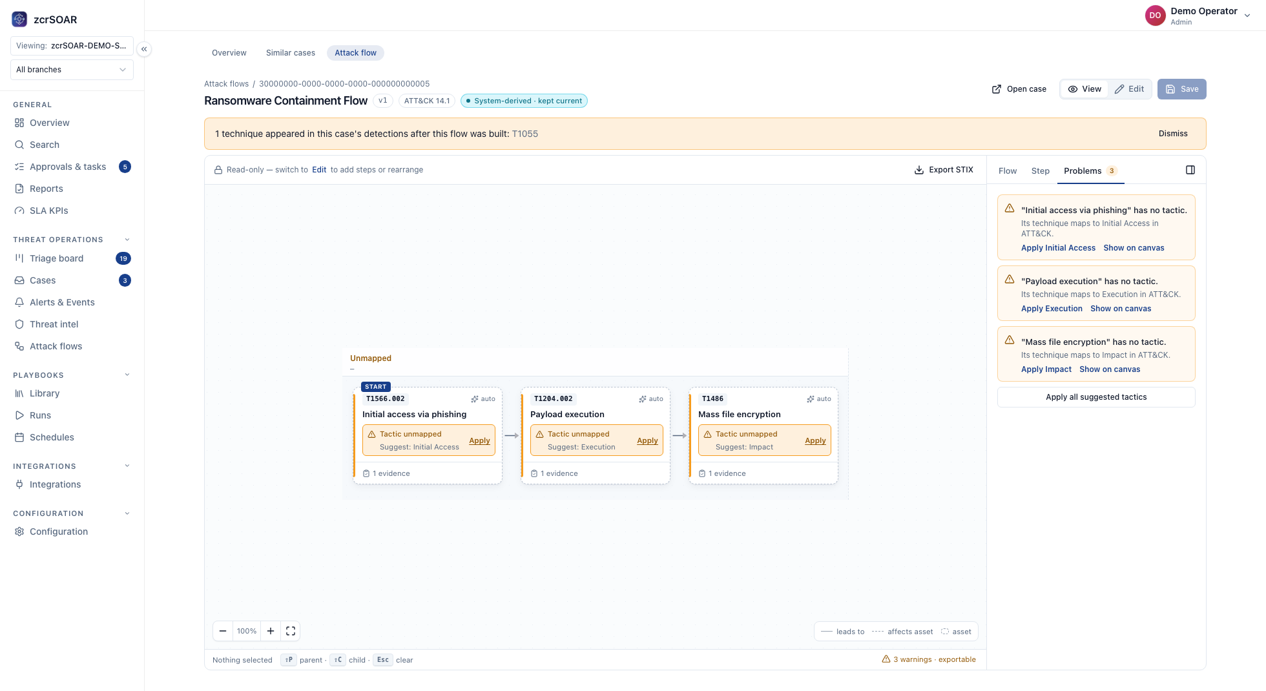Viewport: 1266px width, 691px height.
Task: Click the 3 warnings status indicator
Action: [928, 659]
